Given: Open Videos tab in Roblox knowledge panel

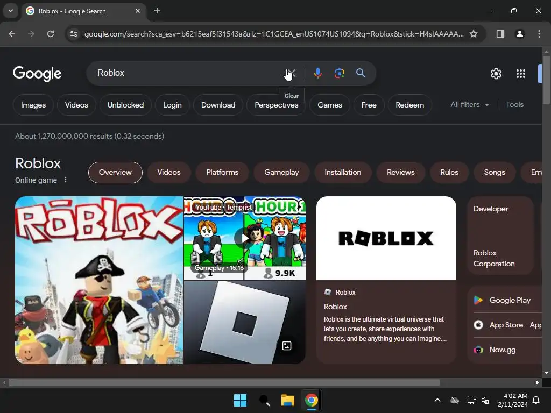Looking at the screenshot, I should 168,173.
